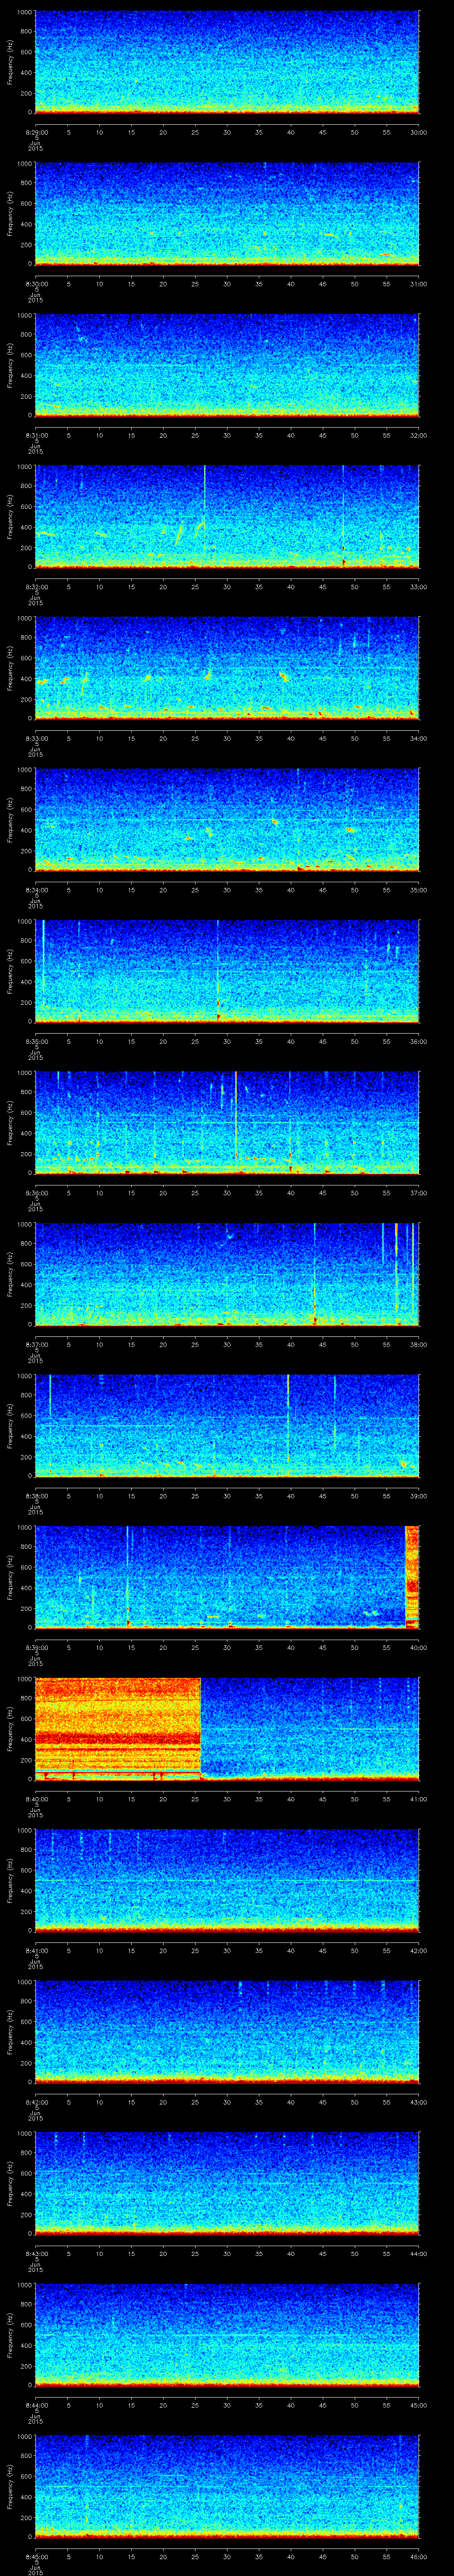454x2576 pixels.
Task: Click the 1000 frequency tick of the 8:29:00 panel
Action: tap(24, 13)
